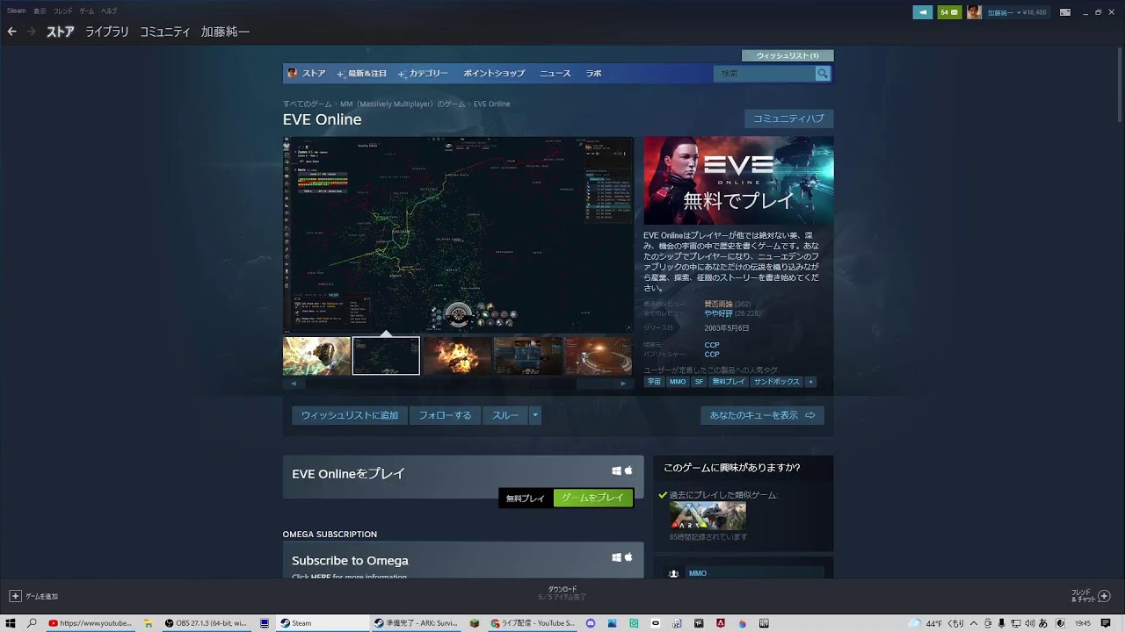Click the green ゲームをプレイ button

coord(593,498)
